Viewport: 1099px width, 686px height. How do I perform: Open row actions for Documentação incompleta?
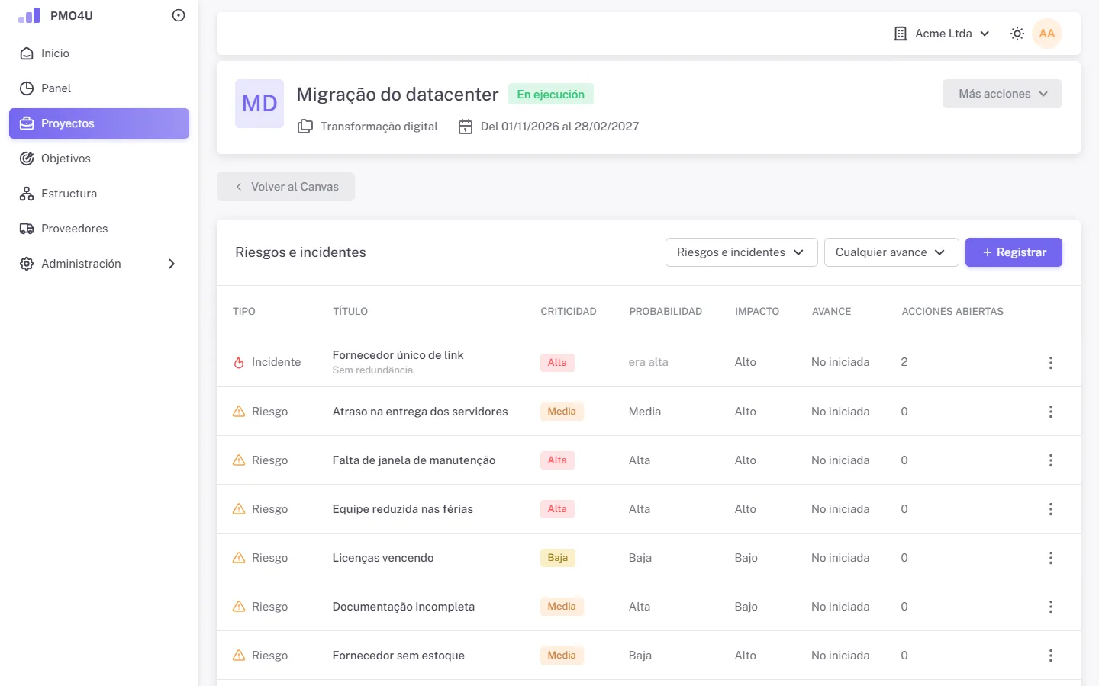1051,607
